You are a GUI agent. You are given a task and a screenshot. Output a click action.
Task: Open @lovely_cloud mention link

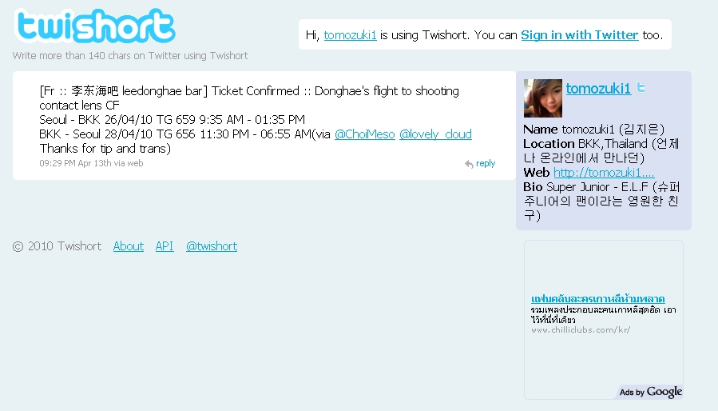[435, 134]
